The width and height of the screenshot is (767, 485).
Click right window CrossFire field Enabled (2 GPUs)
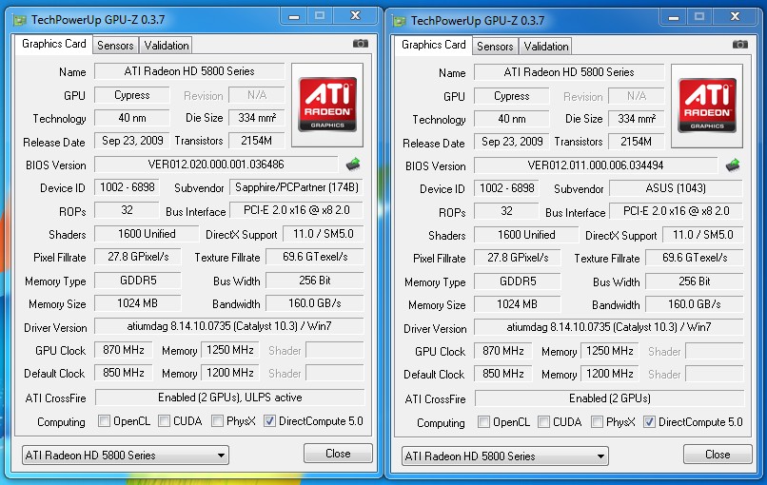tap(609, 398)
